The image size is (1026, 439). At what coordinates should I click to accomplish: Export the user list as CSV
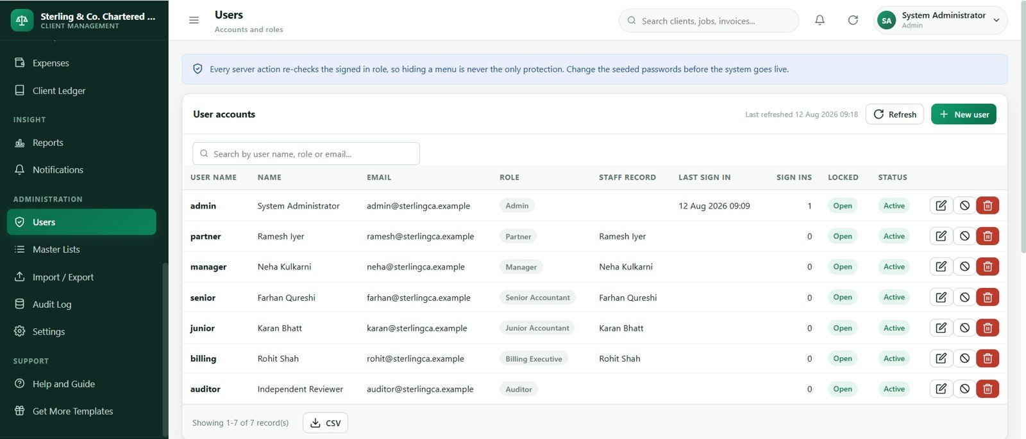coord(325,423)
